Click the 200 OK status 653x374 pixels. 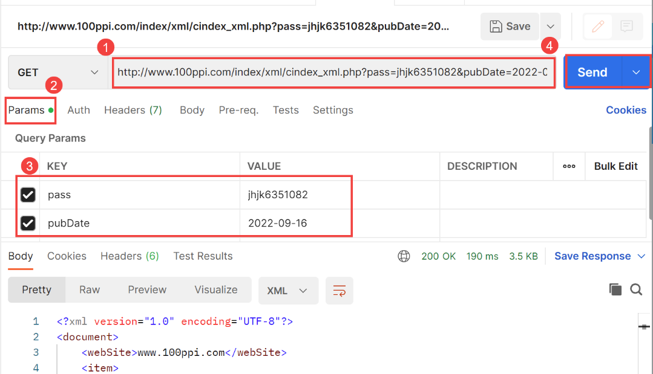click(x=439, y=256)
